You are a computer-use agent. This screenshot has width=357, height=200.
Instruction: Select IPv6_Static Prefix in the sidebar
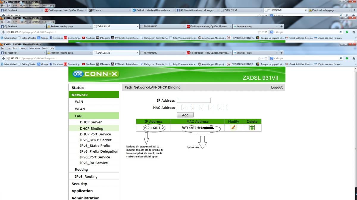95,145
